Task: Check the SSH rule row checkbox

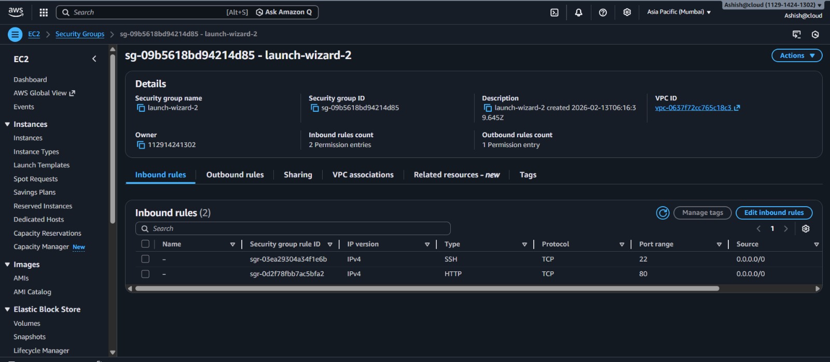Action: tap(145, 259)
